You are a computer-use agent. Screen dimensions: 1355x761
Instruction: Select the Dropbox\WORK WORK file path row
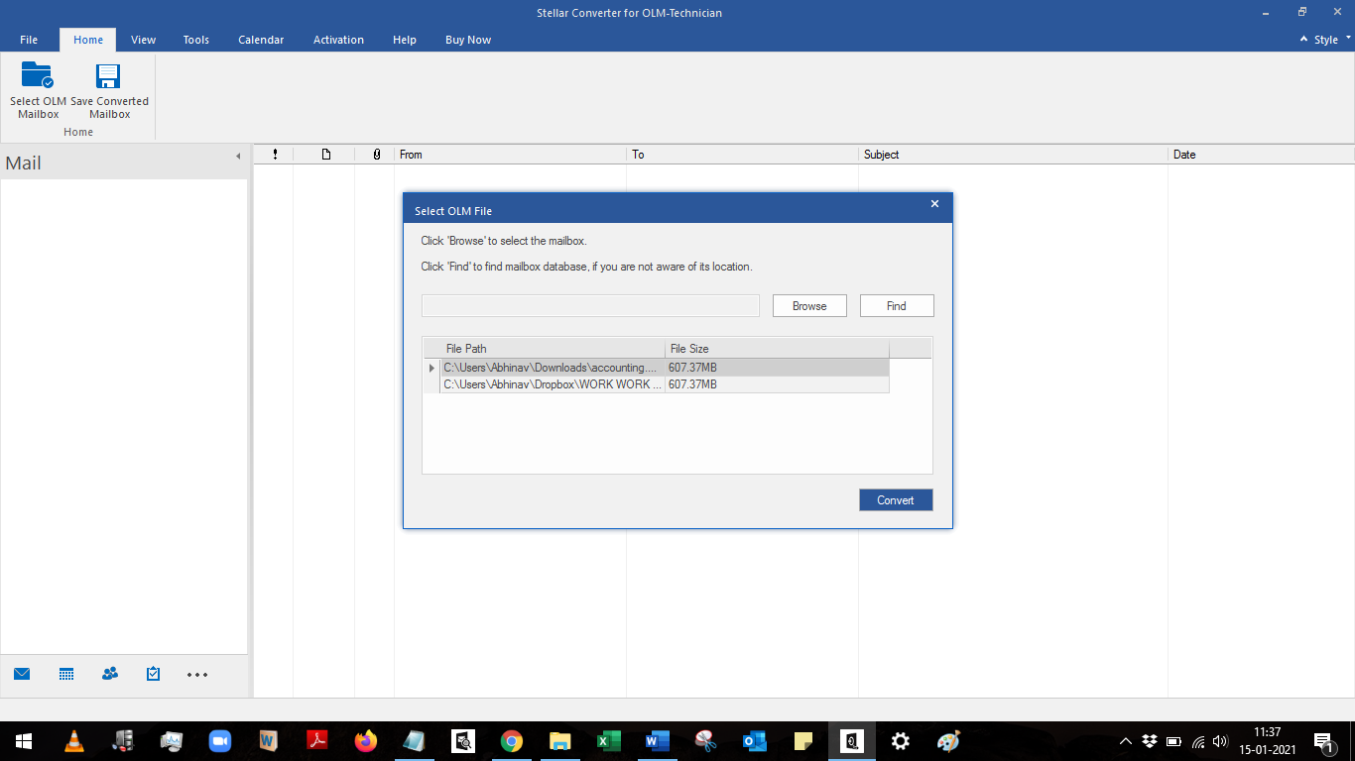pyautogui.click(x=553, y=384)
